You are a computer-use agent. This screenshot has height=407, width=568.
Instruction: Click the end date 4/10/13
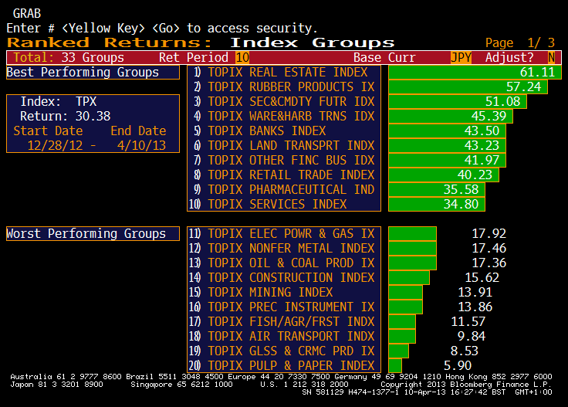point(141,146)
